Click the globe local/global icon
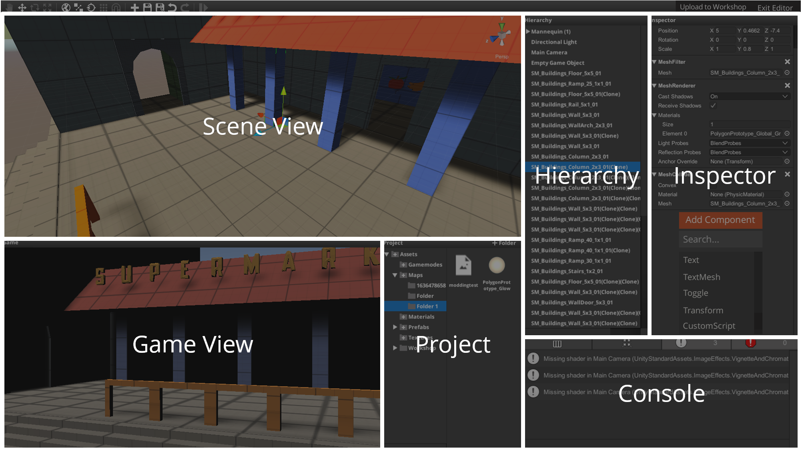The image size is (802, 452). tap(66, 7)
